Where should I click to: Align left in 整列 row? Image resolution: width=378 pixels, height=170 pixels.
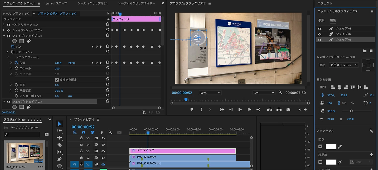pyautogui.click(x=333, y=87)
